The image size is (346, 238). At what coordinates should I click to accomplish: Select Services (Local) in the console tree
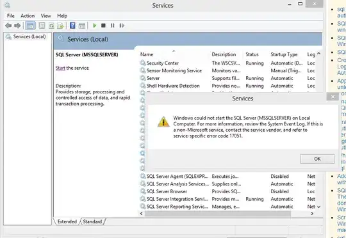click(29, 36)
